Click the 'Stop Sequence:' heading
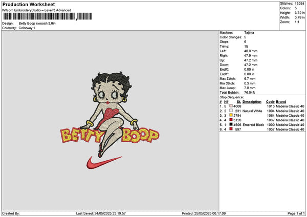307x217 pixels. coord(231,97)
